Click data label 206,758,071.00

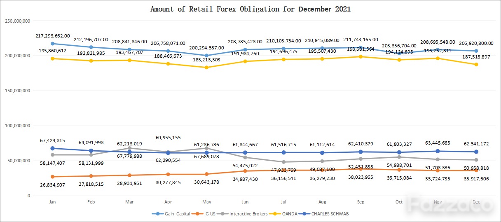[x=168, y=43]
